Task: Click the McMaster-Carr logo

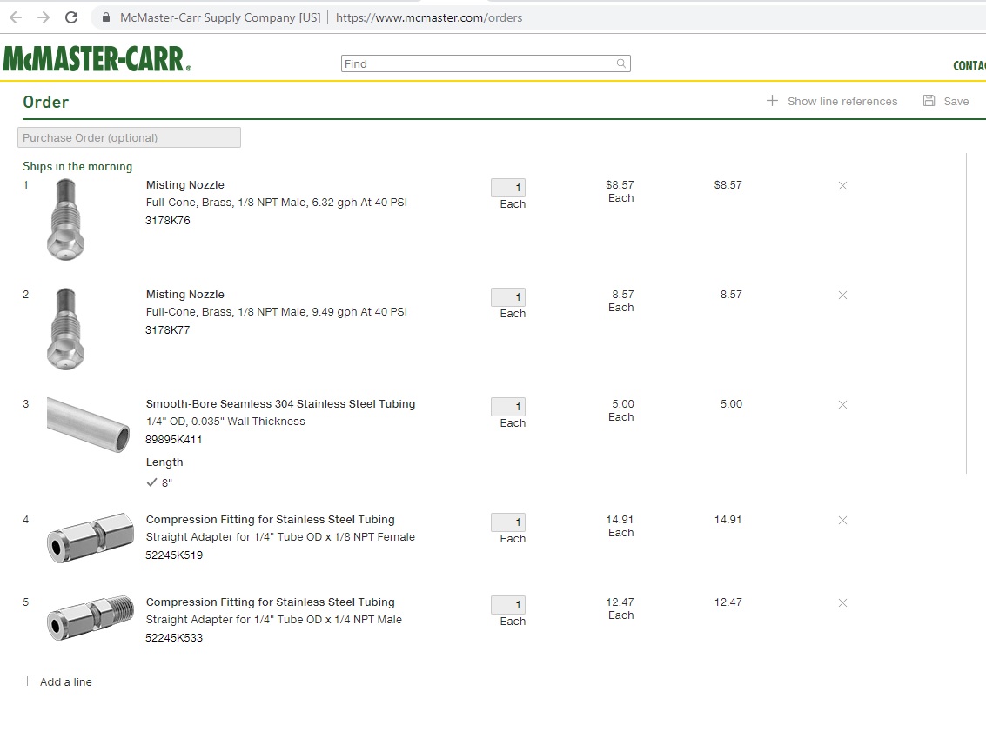Action: point(97,58)
